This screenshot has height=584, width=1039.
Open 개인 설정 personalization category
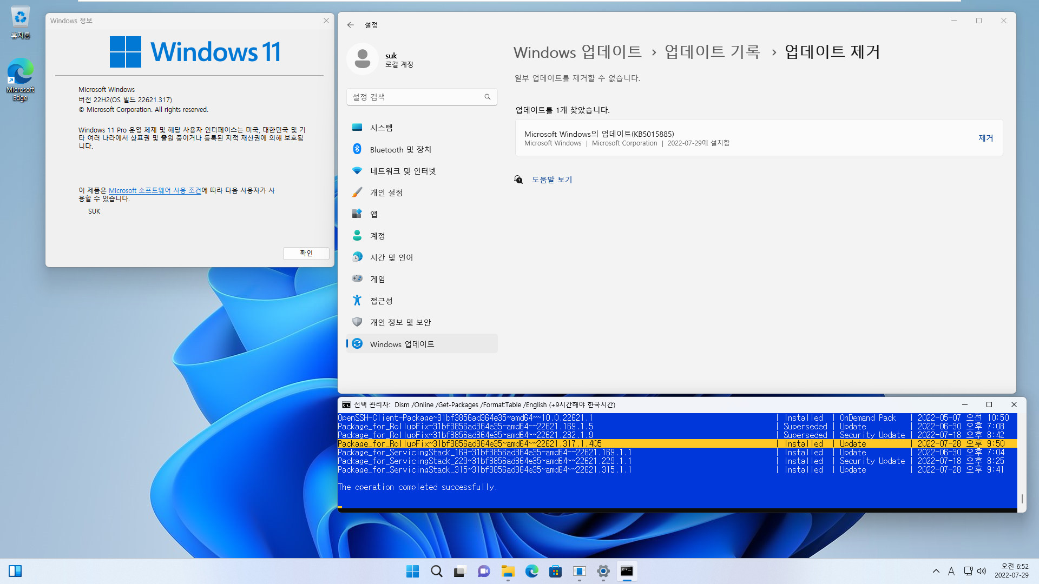(422, 193)
